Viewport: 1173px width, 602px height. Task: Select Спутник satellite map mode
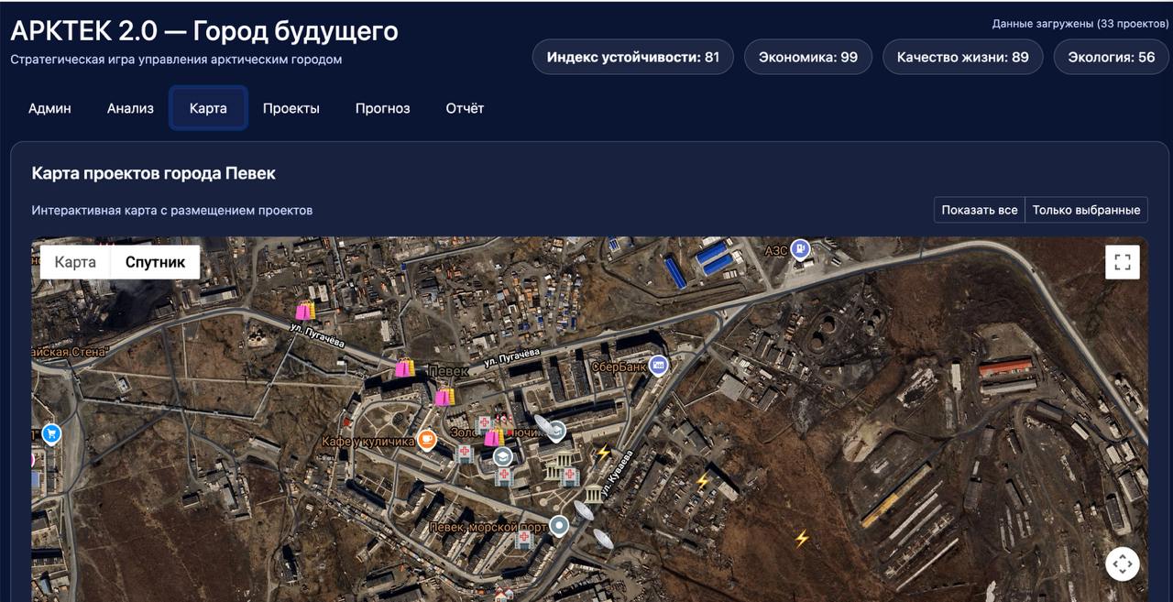(x=155, y=262)
